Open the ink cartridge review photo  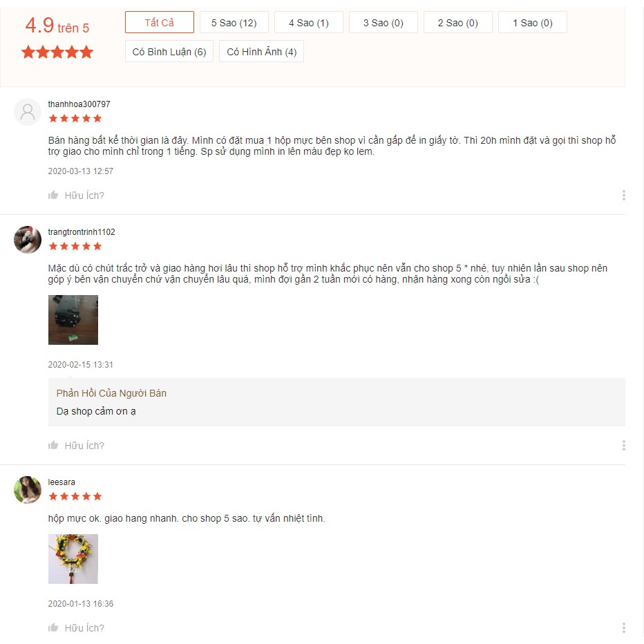coord(73,320)
